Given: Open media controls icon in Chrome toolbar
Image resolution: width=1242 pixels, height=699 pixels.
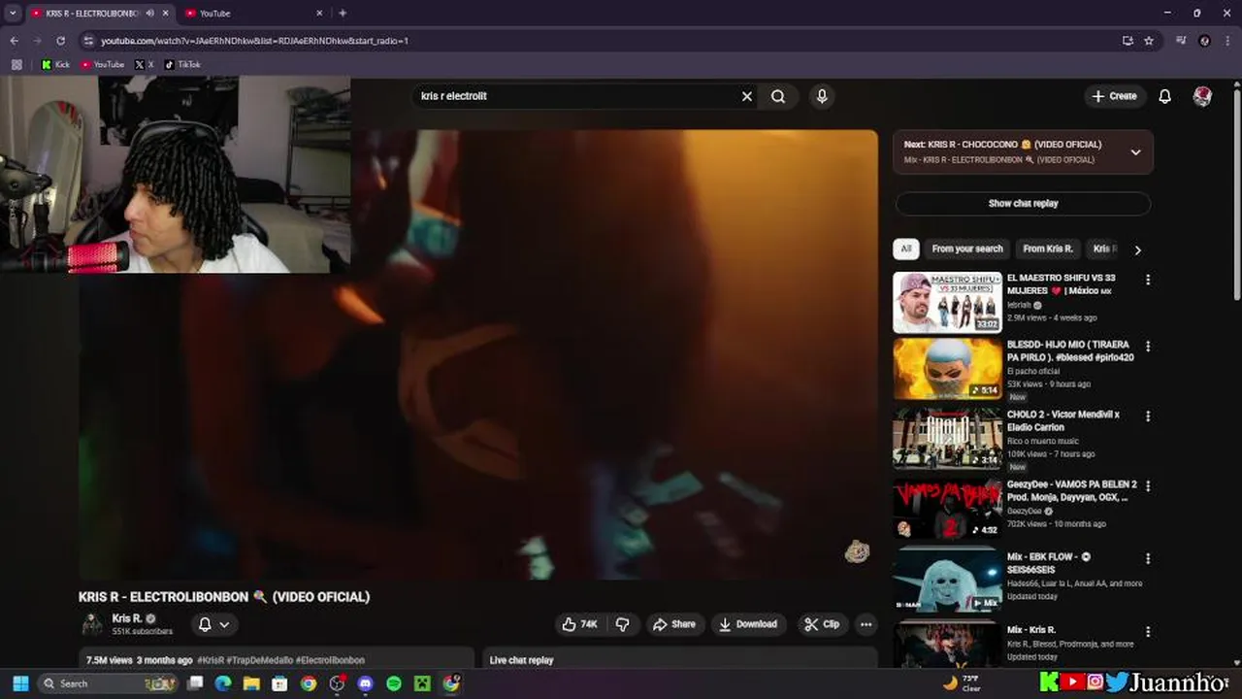Looking at the screenshot, I should [1181, 41].
